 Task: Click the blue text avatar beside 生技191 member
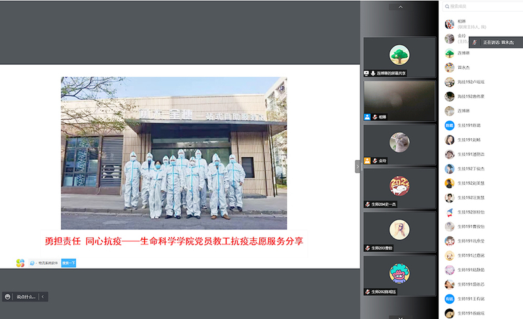point(449,126)
